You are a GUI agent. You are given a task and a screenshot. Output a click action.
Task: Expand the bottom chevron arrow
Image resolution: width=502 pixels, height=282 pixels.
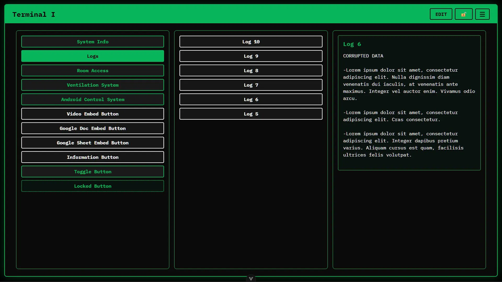(x=251, y=279)
